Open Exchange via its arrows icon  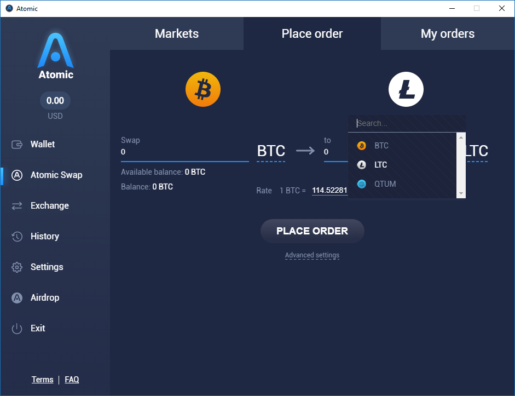click(17, 206)
